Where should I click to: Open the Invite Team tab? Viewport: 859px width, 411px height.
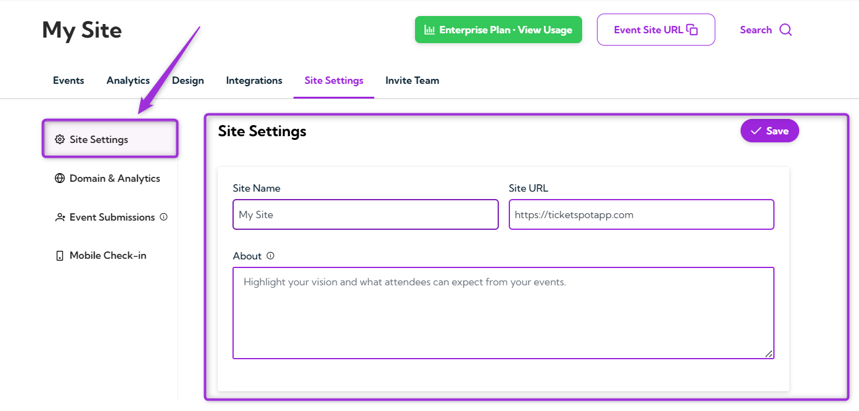coord(412,80)
